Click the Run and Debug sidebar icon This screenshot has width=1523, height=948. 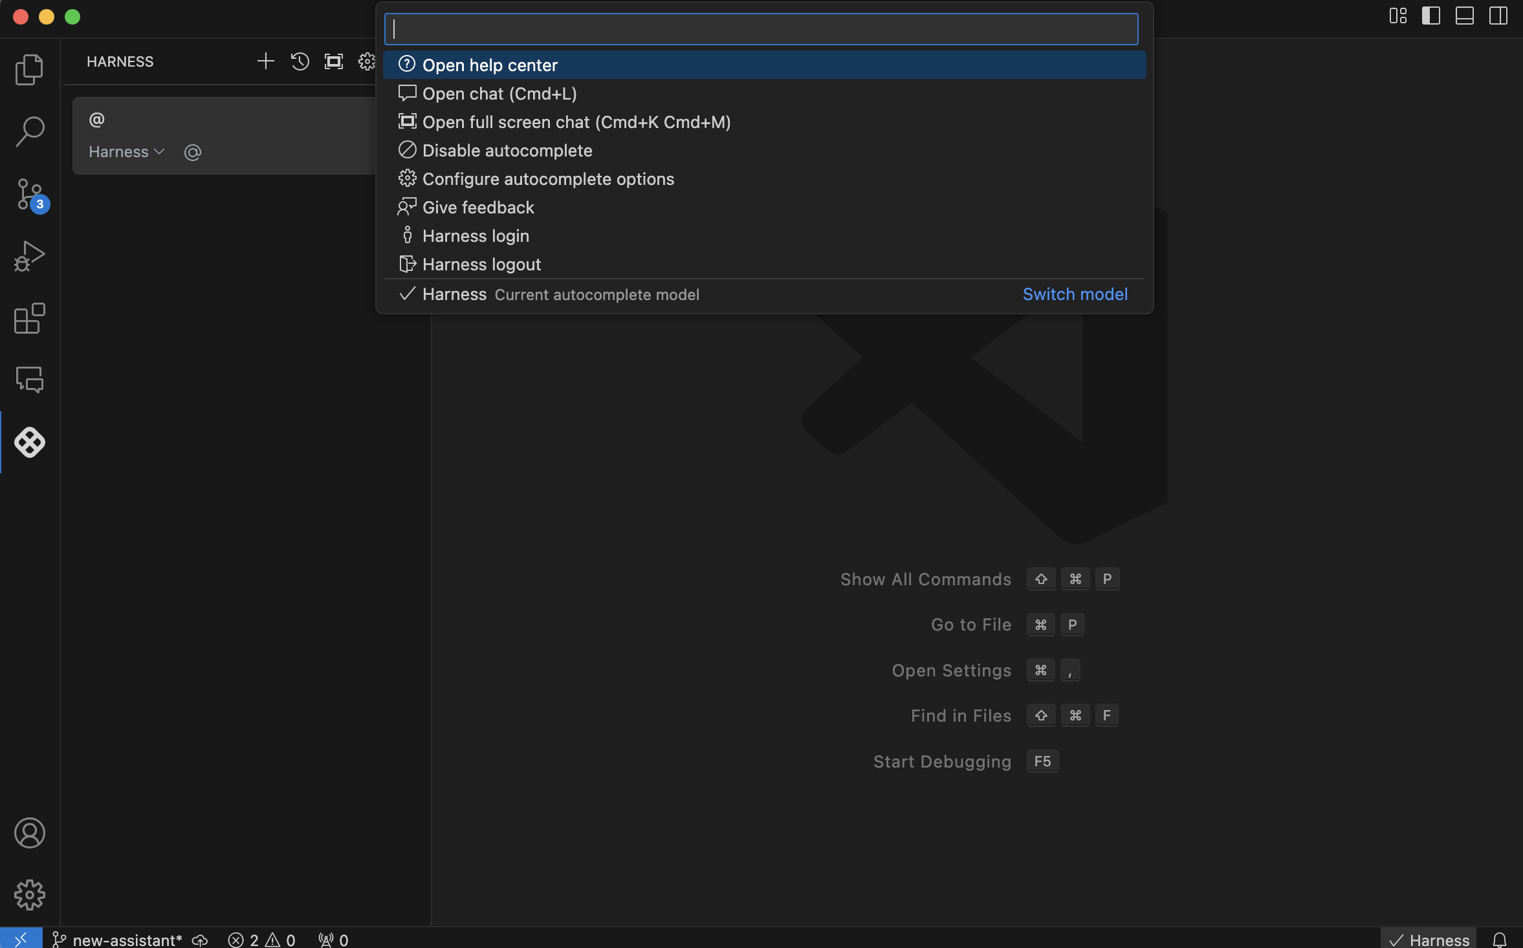tap(30, 257)
